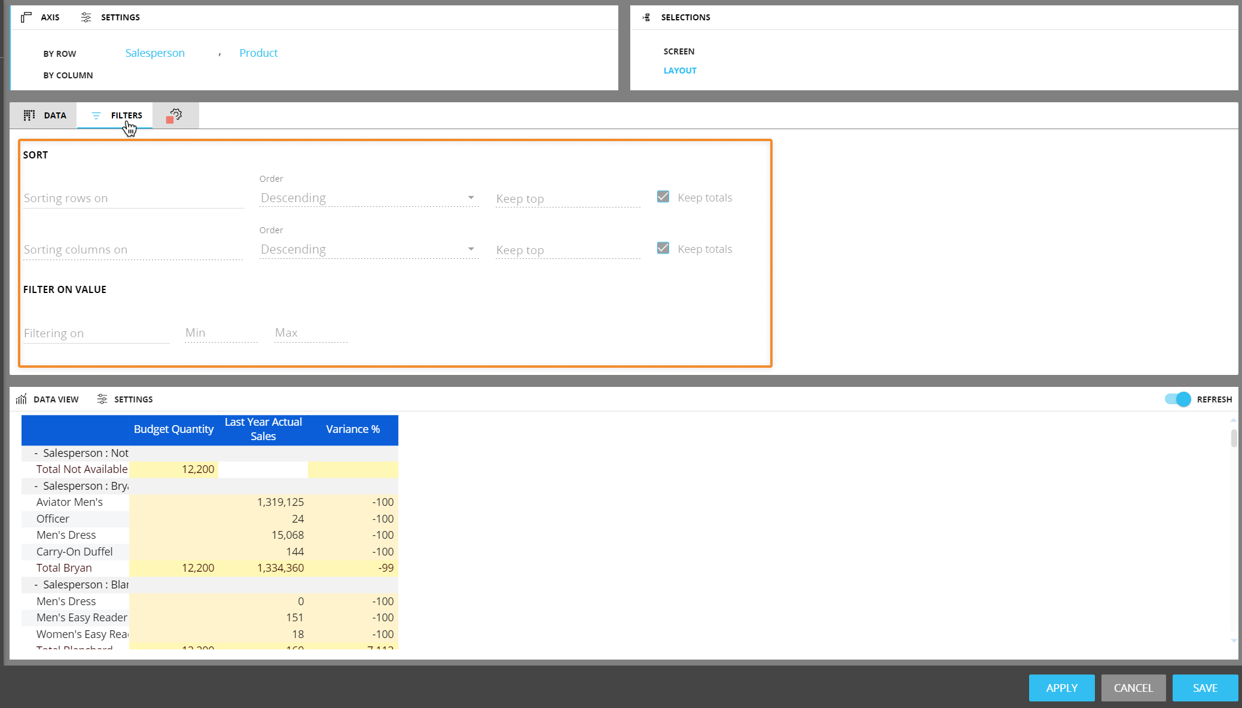
Task: Open the column sort Order dropdown
Action: pos(368,249)
